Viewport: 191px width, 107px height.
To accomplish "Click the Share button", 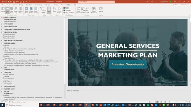I will [x=175, y=5].
